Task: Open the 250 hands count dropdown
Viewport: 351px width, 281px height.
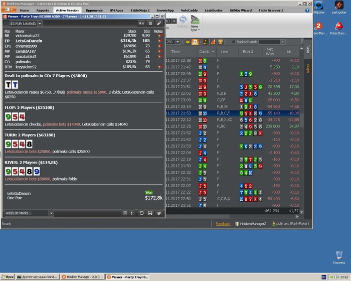Action: pos(178,42)
